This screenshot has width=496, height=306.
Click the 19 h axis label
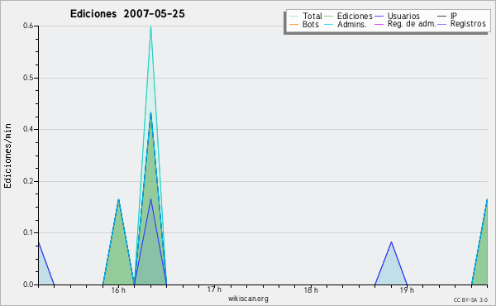click(407, 290)
